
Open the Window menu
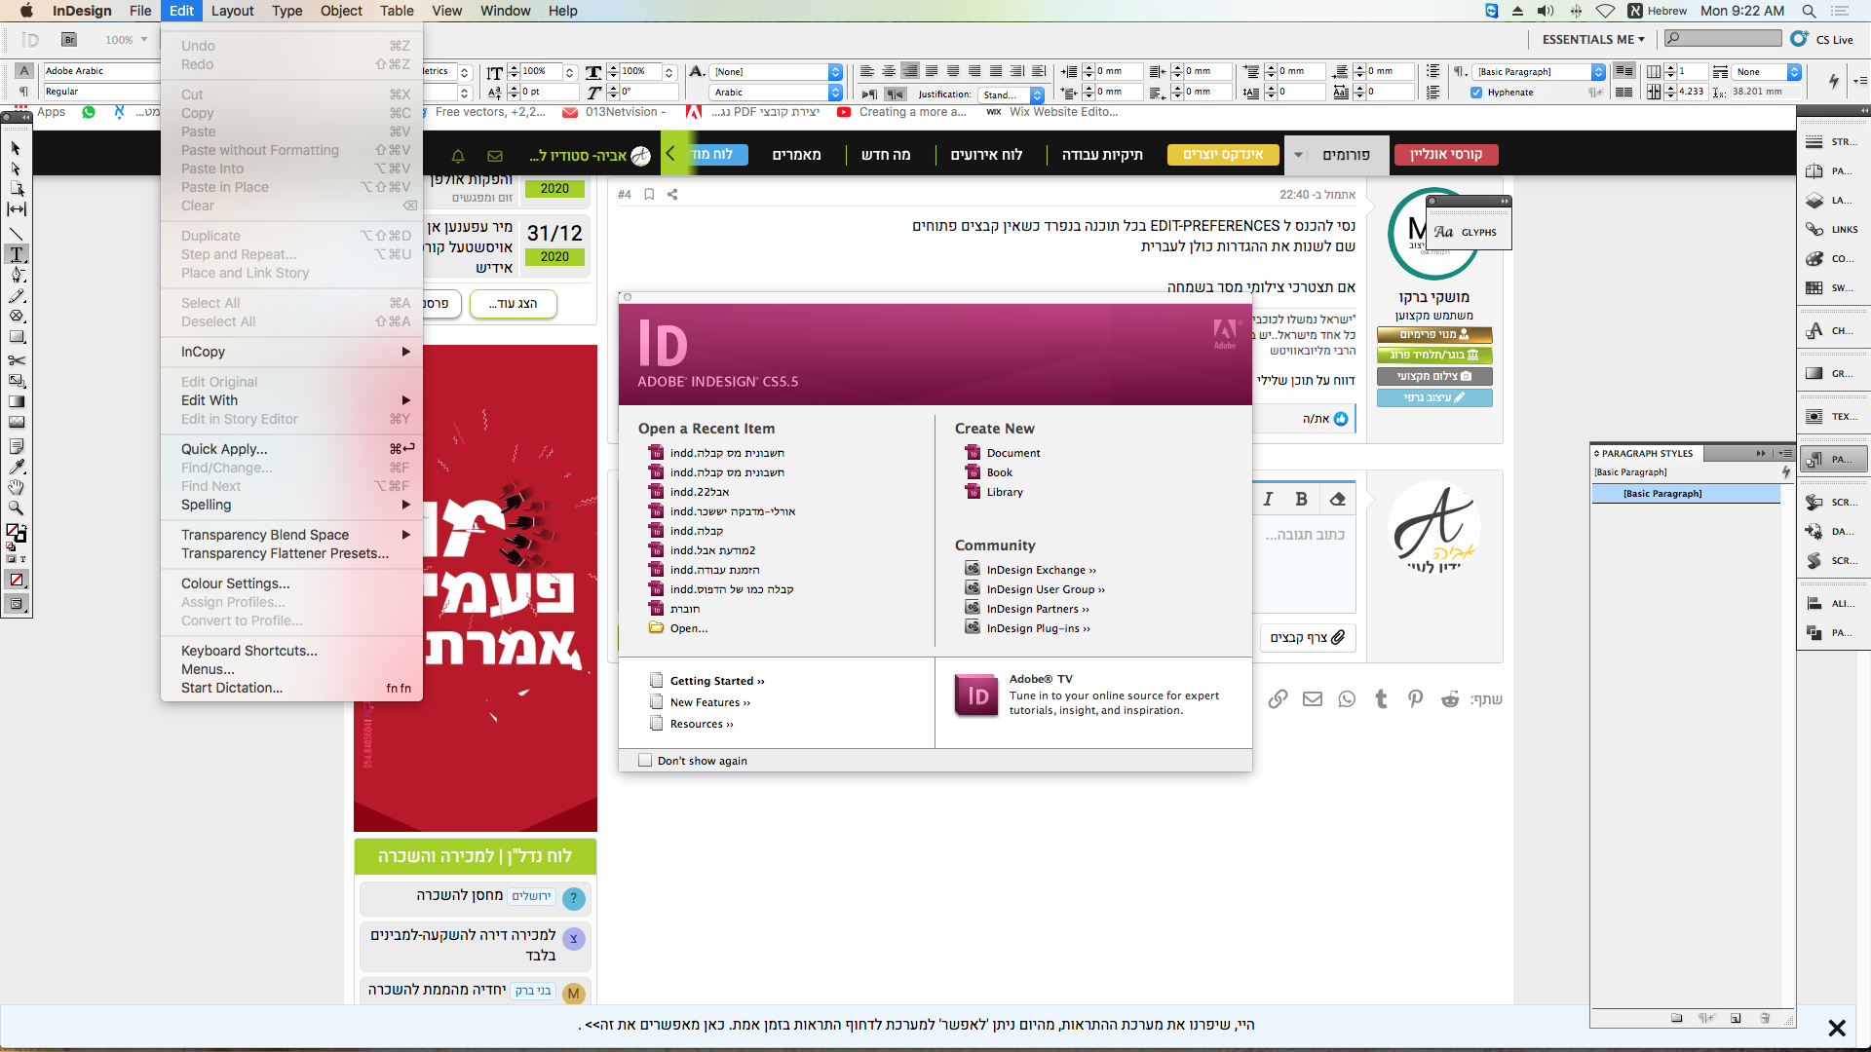point(505,11)
